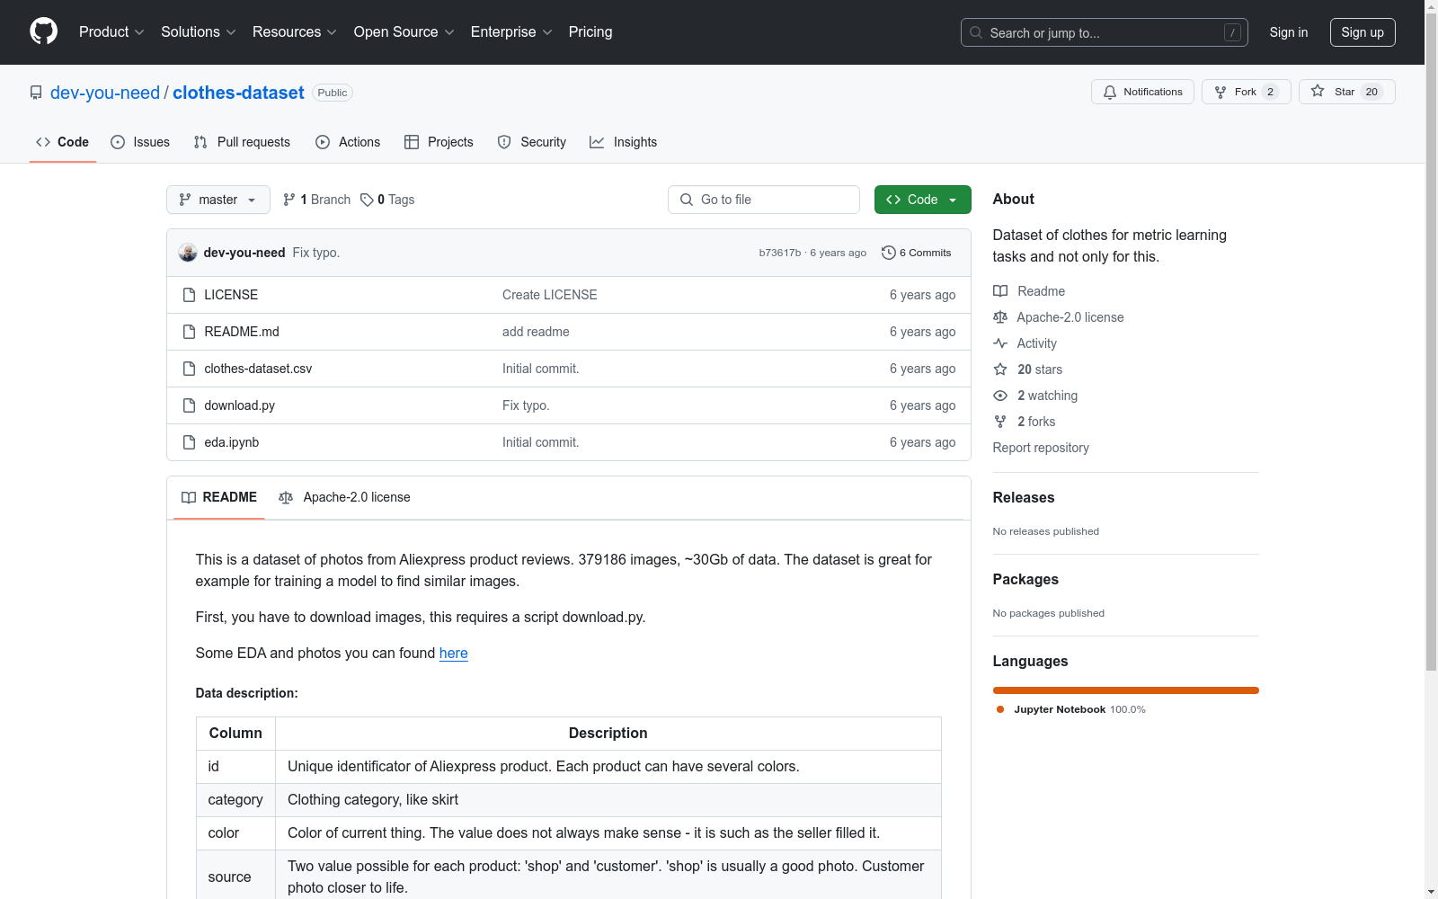Click the search magnifier in Go to file

coord(687,200)
